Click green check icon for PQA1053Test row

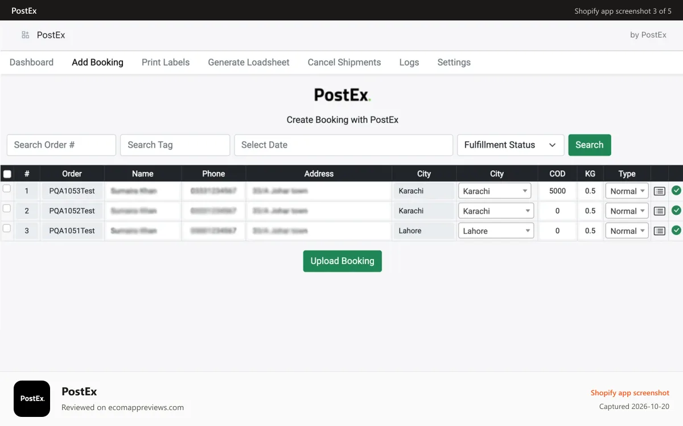pyautogui.click(x=676, y=191)
